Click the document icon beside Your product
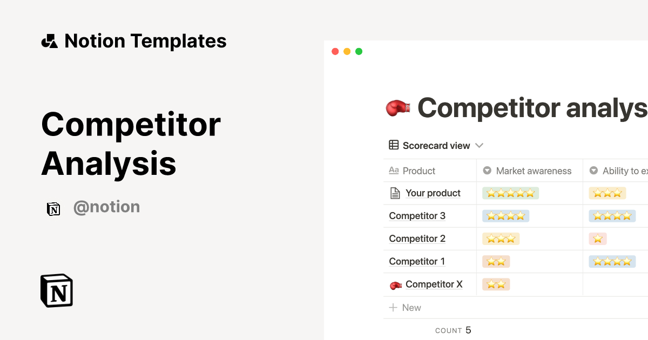 395,193
